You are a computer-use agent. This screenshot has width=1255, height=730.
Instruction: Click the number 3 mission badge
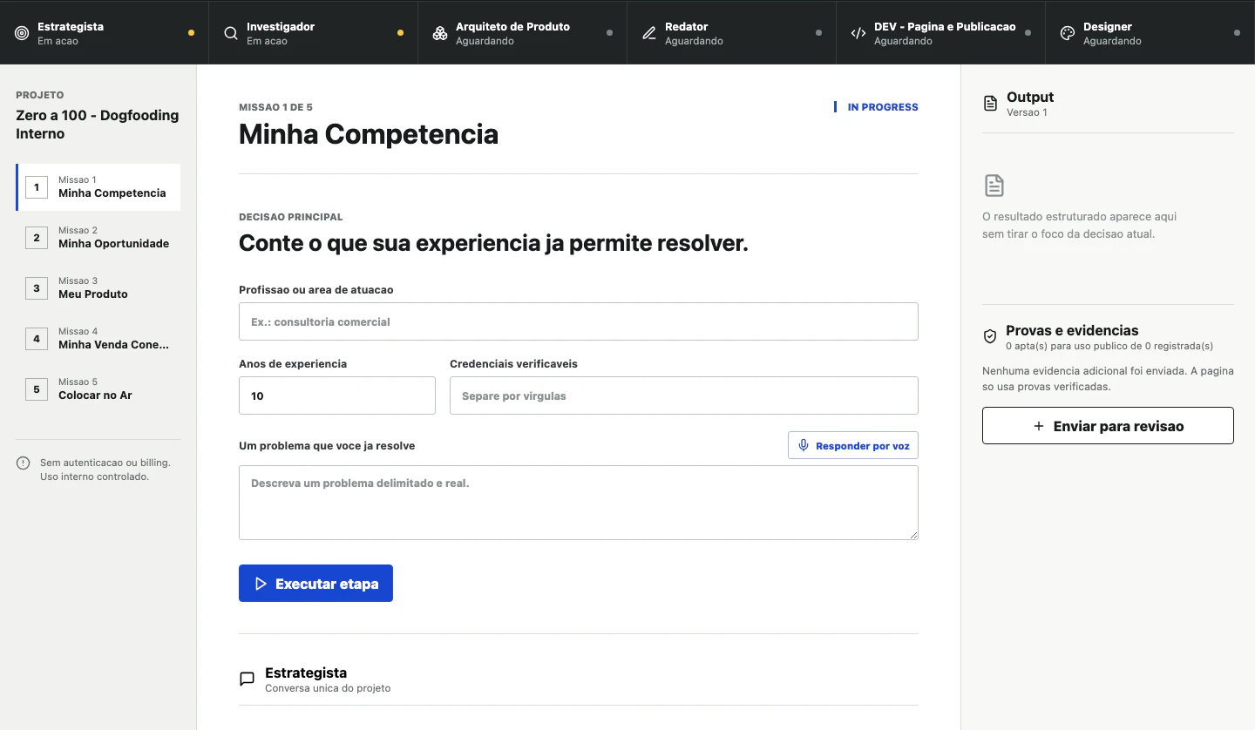click(x=37, y=288)
